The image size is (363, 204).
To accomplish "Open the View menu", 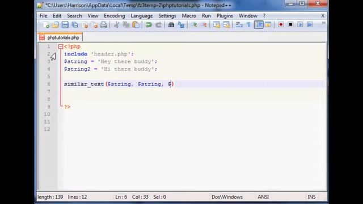I will point(93,16).
